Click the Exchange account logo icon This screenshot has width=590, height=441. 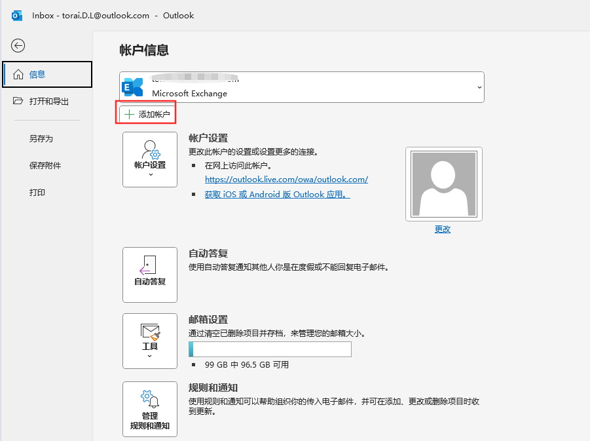(x=132, y=87)
